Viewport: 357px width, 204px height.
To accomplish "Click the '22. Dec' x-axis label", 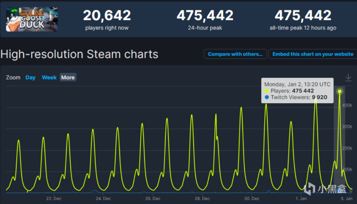I will click(x=54, y=198).
